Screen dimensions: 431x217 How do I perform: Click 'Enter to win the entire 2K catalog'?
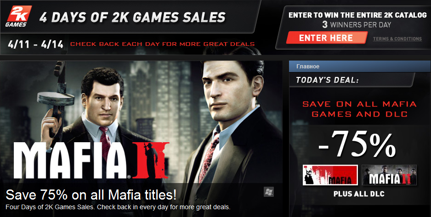[x=357, y=15]
